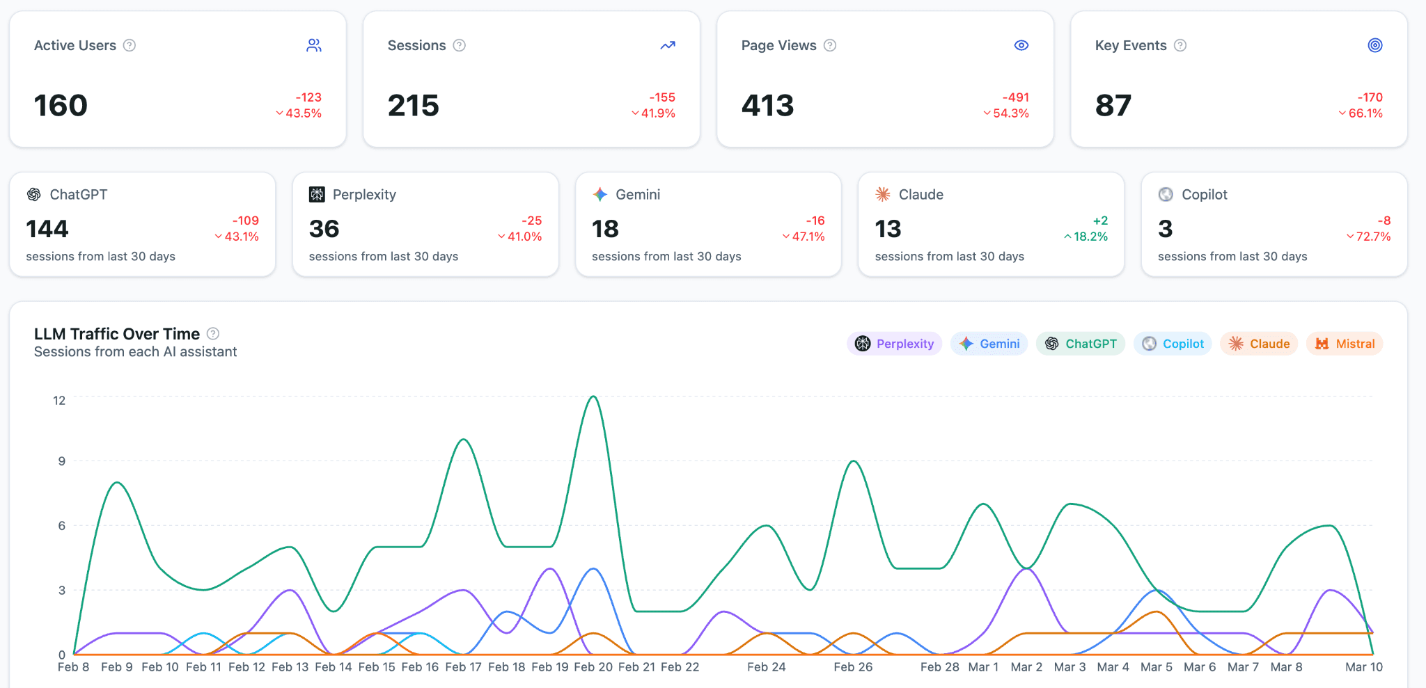Open the ChatGPT sessions card
Screen dimensions: 1426x688
point(143,225)
